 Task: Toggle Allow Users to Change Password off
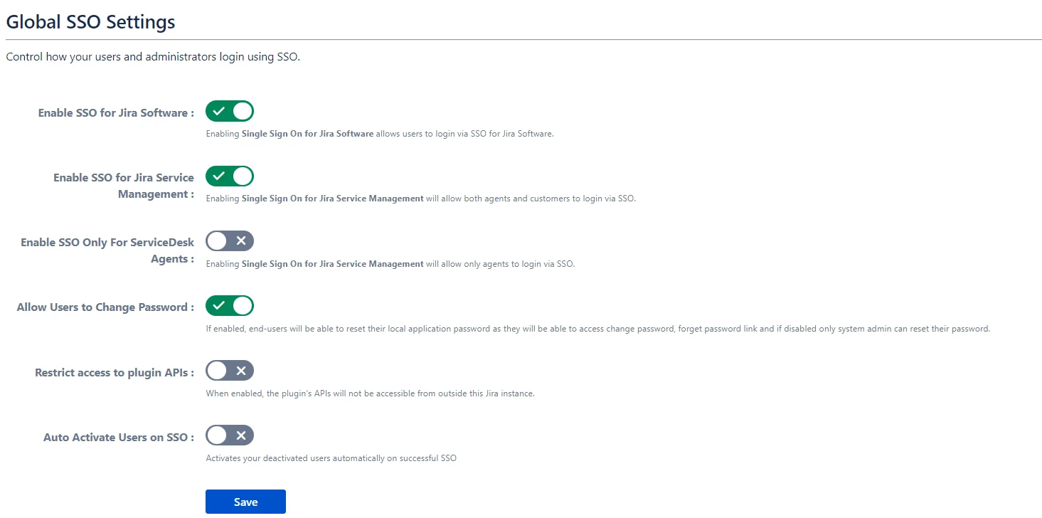click(230, 306)
